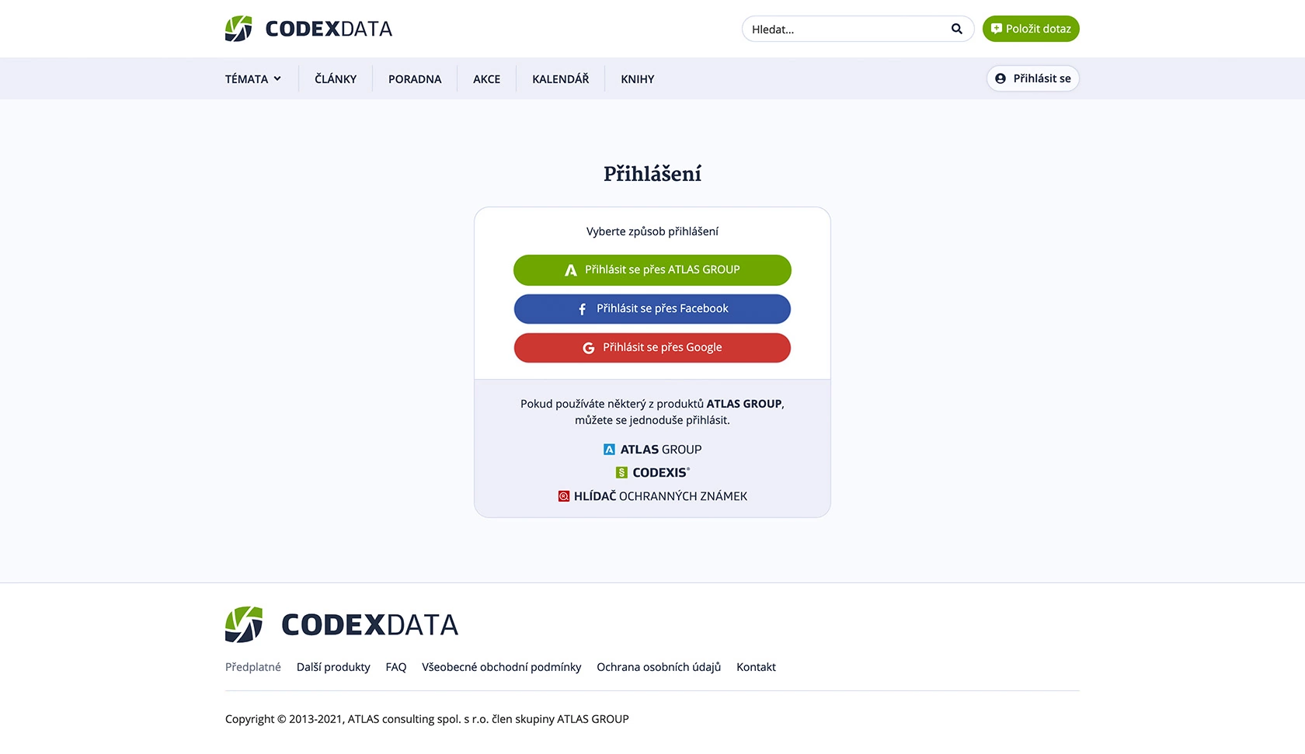The height and width of the screenshot is (754, 1305).
Task: Open Všeobecné obchodní podmínky link
Action: coord(502,667)
